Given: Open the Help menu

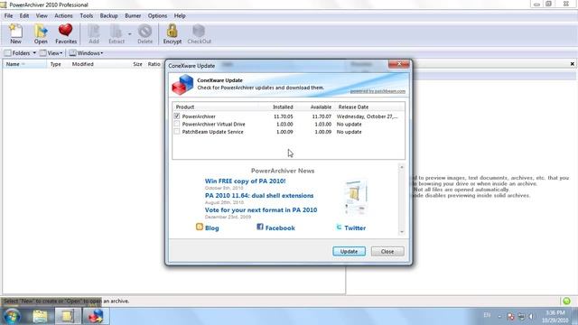Looking at the screenshot, I should click(180, 16).
